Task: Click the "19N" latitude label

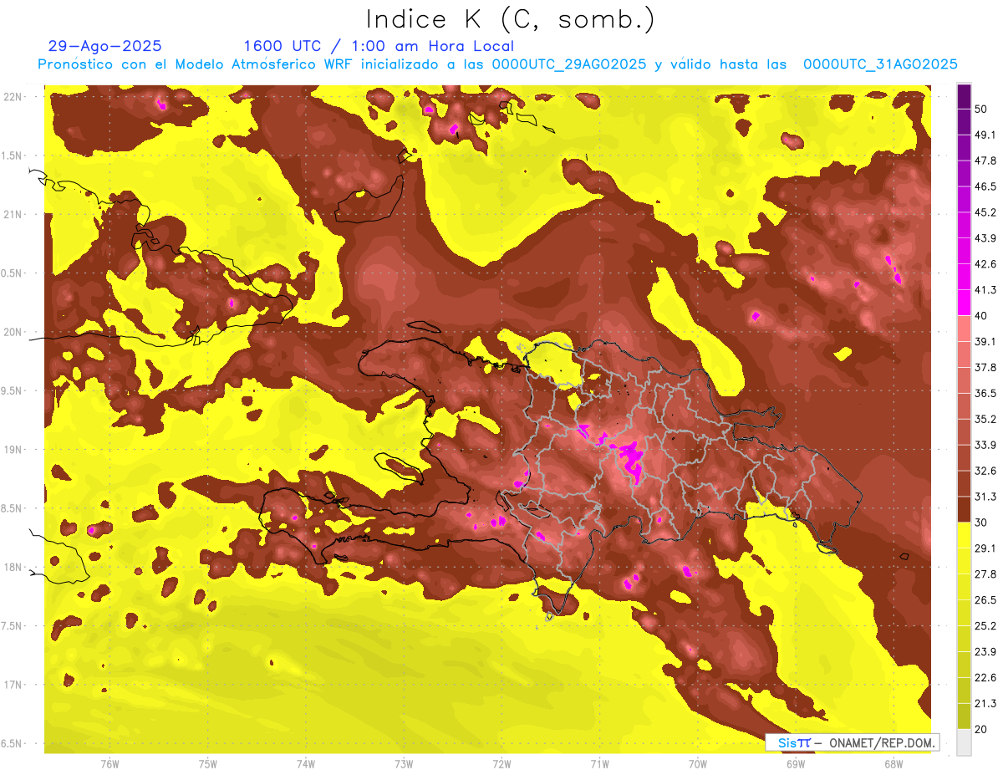Action: pyautogui.click(x=13, y=450)
